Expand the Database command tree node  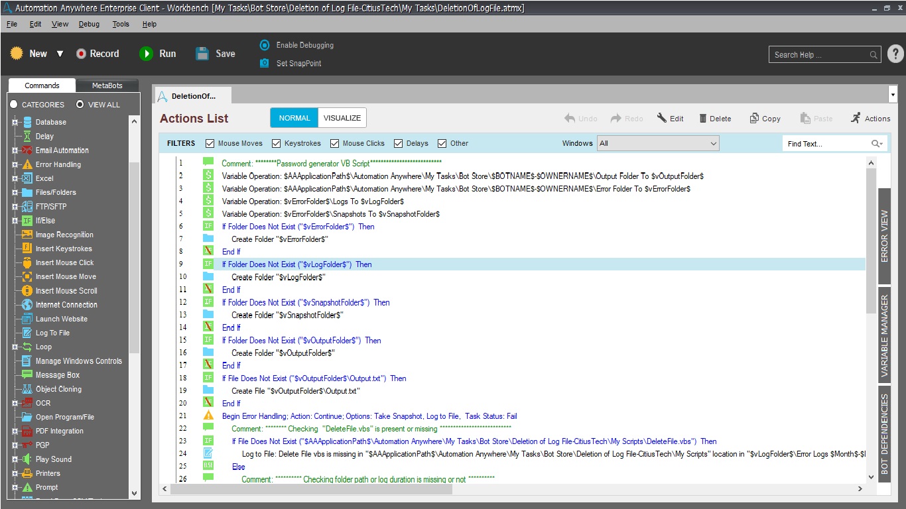[15, 122]
